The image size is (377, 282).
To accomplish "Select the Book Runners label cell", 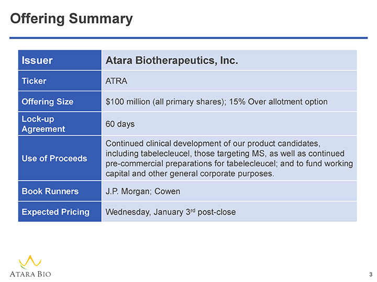I will (50, 191).
